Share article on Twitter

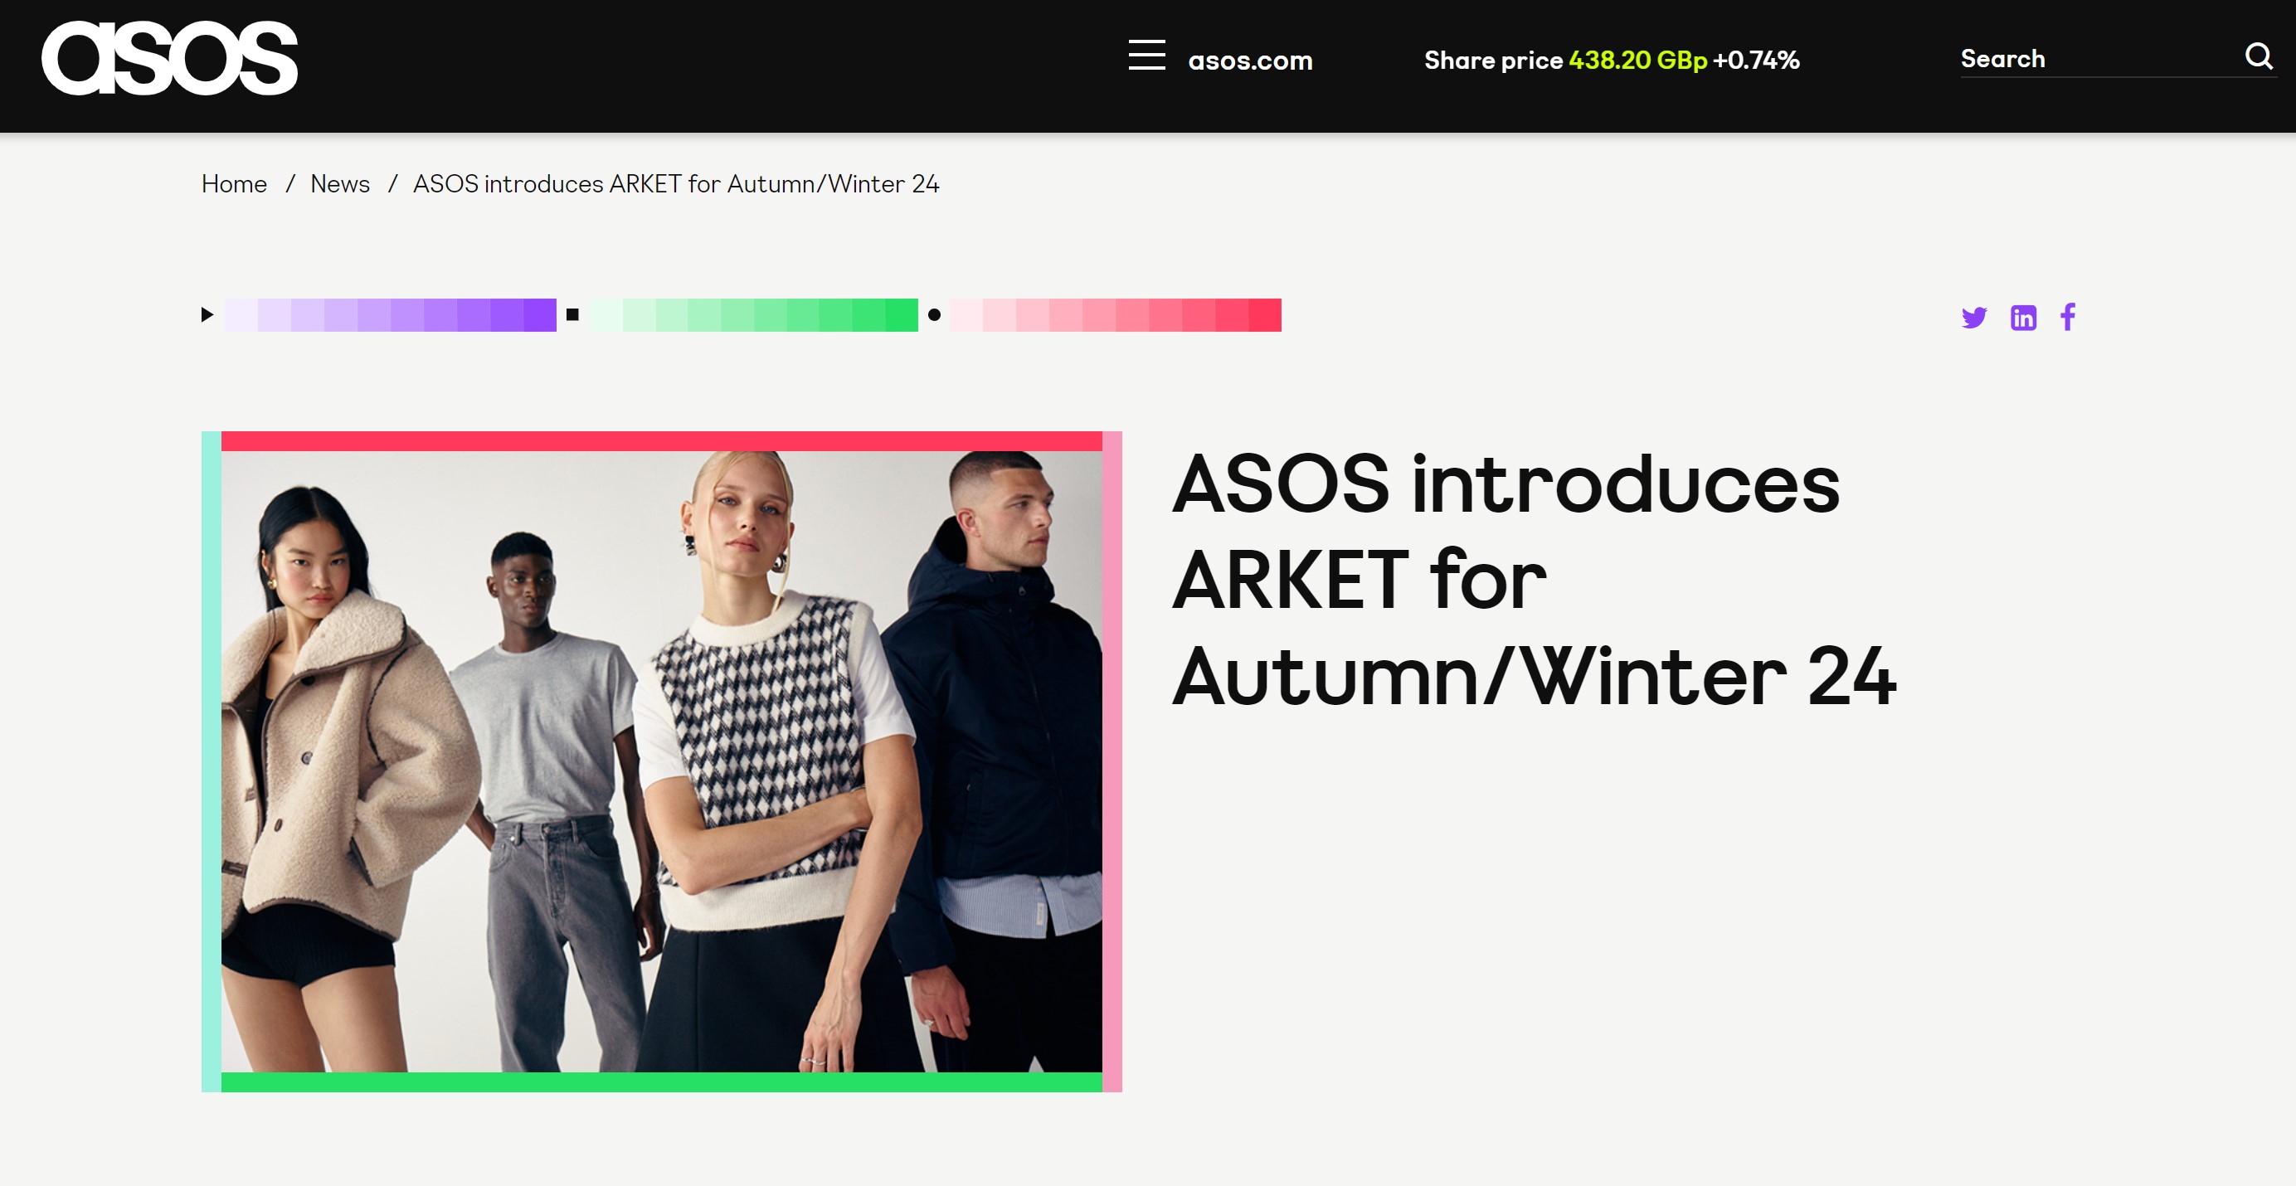tap(1973, 317)
